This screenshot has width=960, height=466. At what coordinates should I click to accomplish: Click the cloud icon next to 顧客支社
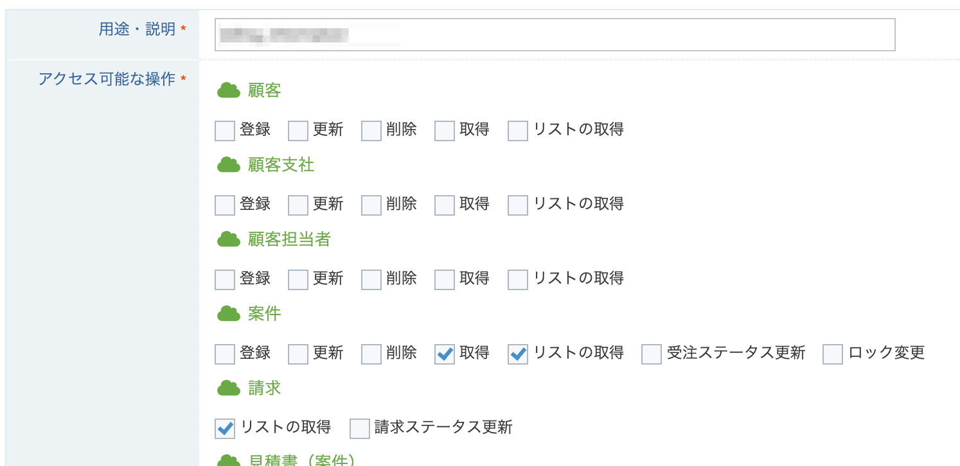coord(228,165)
